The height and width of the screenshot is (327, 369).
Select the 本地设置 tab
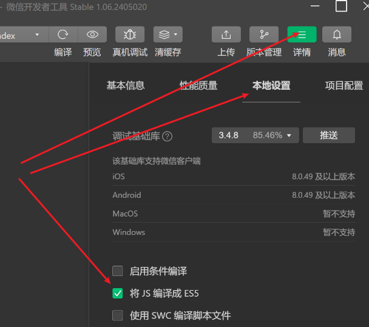tap(271, 86)
